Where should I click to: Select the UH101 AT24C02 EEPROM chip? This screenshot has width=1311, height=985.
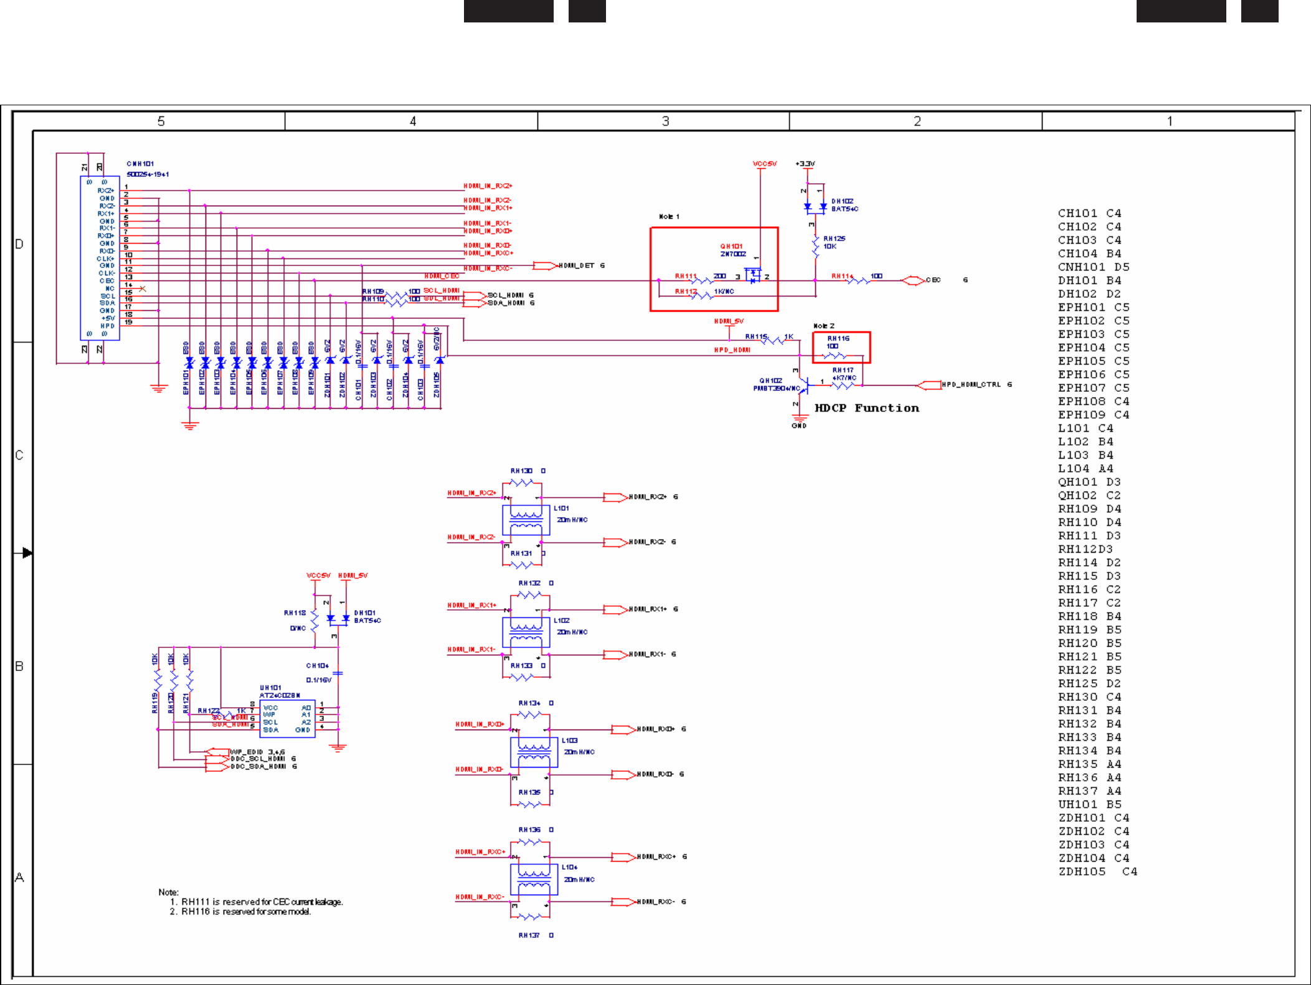pyautogui.click(x=287, y=718)
